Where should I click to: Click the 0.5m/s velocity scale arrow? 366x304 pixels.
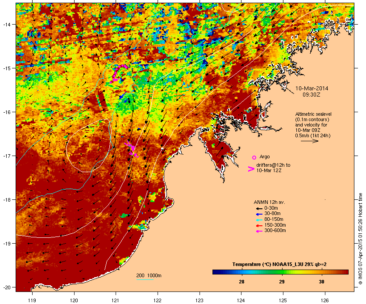click(309, 141)
